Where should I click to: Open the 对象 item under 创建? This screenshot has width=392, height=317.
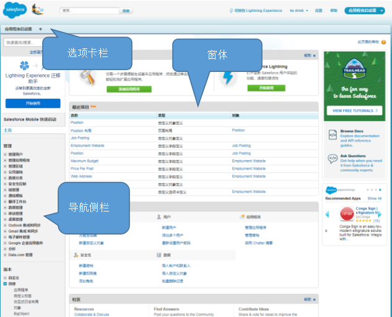[17, 308]
